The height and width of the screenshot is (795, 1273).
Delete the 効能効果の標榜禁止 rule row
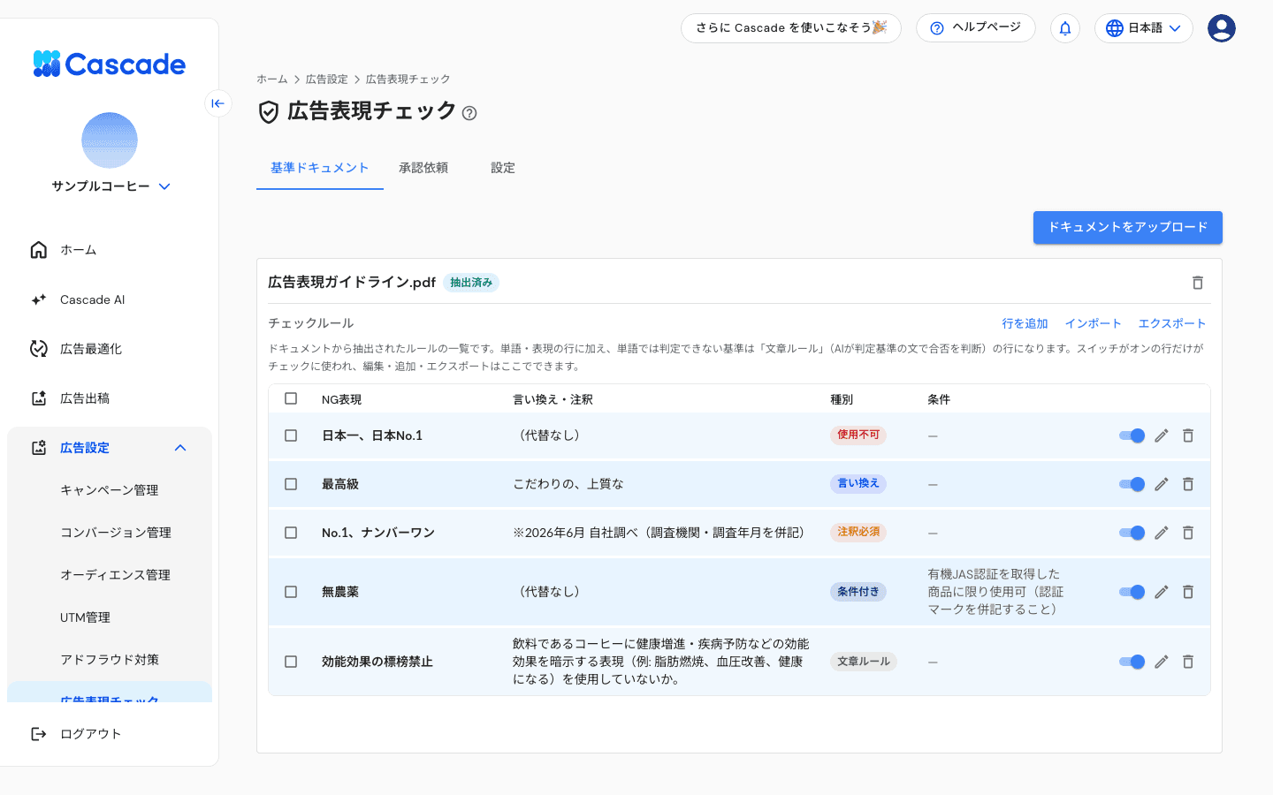pos(1188,662)
